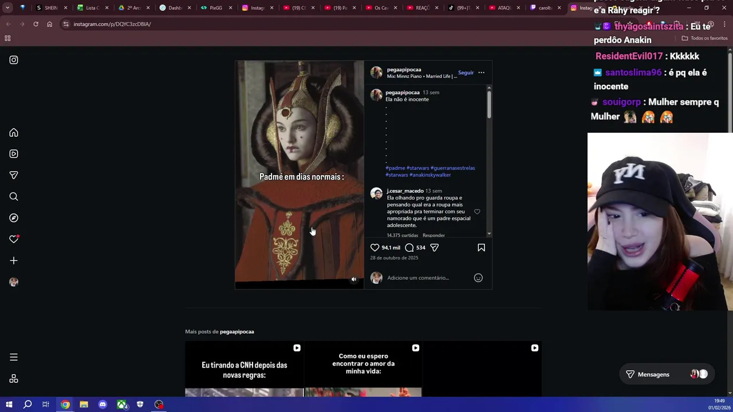Open the #guerranasestrelas hashtag
The image size is (733, 412).
pyautogui.click(x=453, y=168)
